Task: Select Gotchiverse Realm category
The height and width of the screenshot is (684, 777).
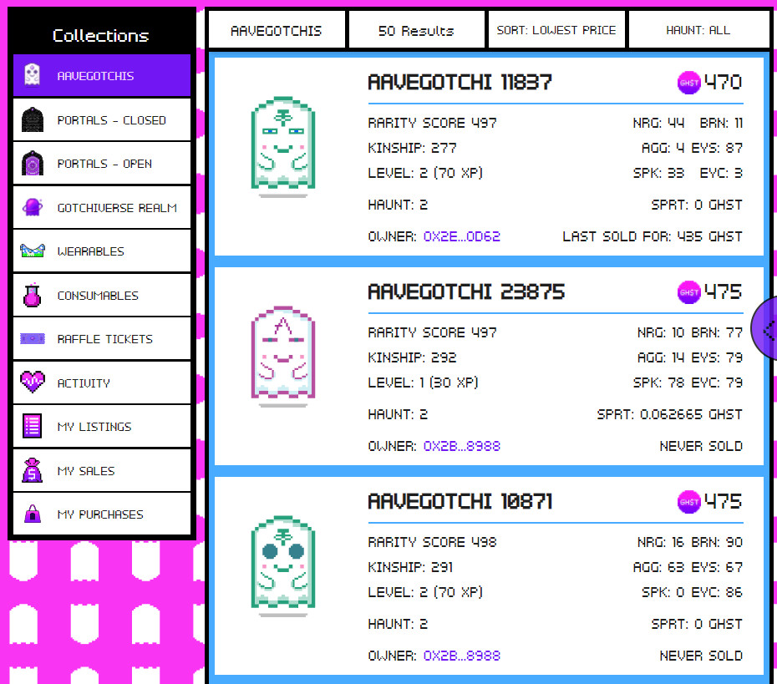Action: (102, 207)
